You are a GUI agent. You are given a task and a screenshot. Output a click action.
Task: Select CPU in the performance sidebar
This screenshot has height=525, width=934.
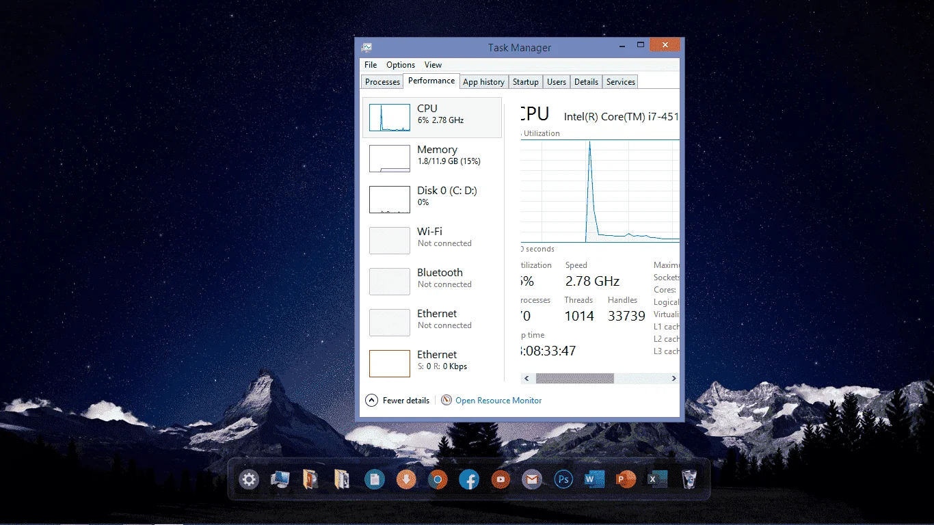pyautogui.click(x=432, y=118)
